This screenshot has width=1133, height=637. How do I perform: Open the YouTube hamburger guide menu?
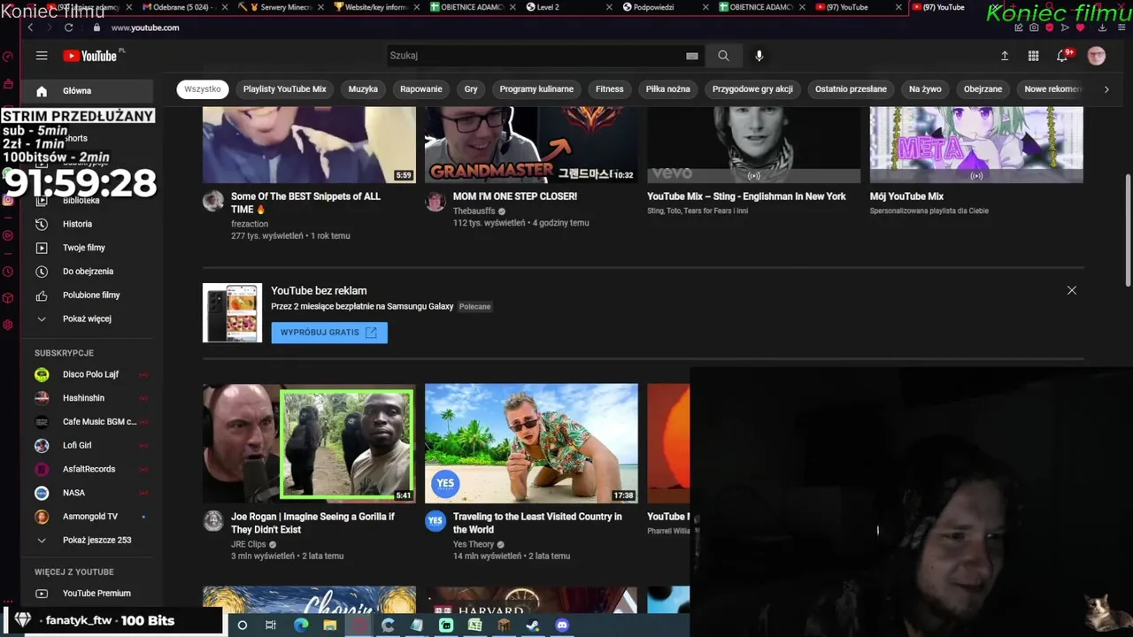click(x=42, y=56)
